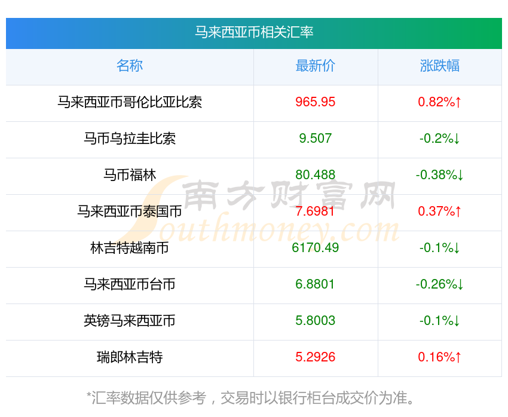Click the change value 0.37%↑
Screen dimensions: 508x417
coord(440,211)
